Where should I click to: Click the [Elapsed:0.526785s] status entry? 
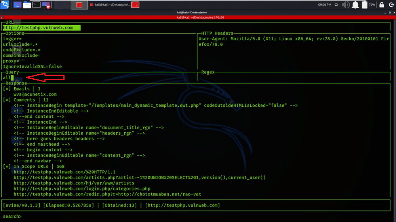69,205
